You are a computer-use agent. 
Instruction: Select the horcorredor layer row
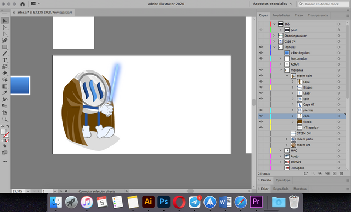pos(302,58)
